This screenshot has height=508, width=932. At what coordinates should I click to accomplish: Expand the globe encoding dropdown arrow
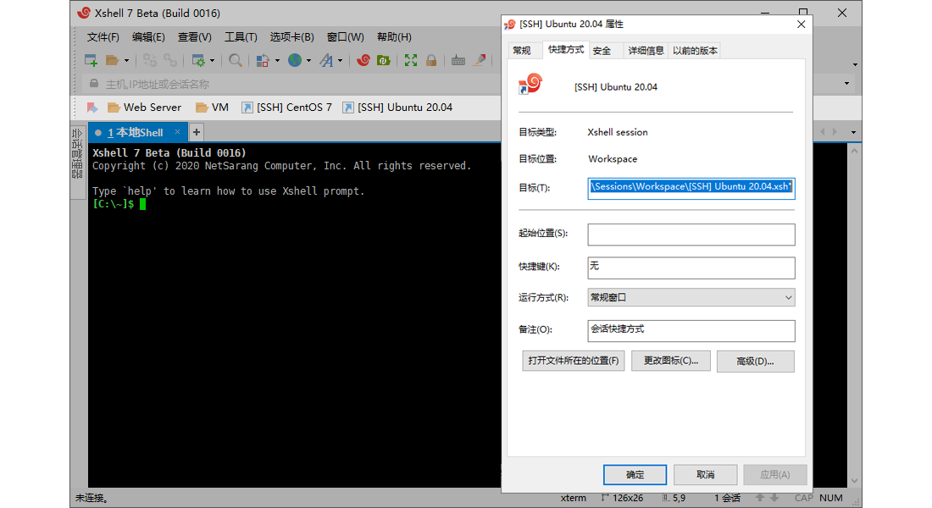coord(308,61)
